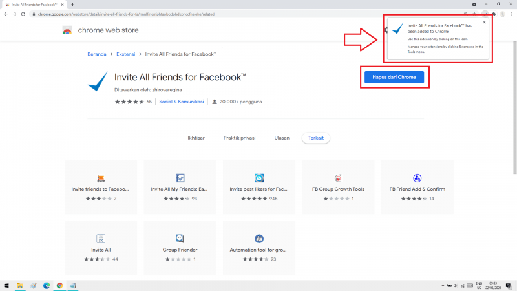
Task: Show hidden system tray icons
Action: (x=443, y=286)
